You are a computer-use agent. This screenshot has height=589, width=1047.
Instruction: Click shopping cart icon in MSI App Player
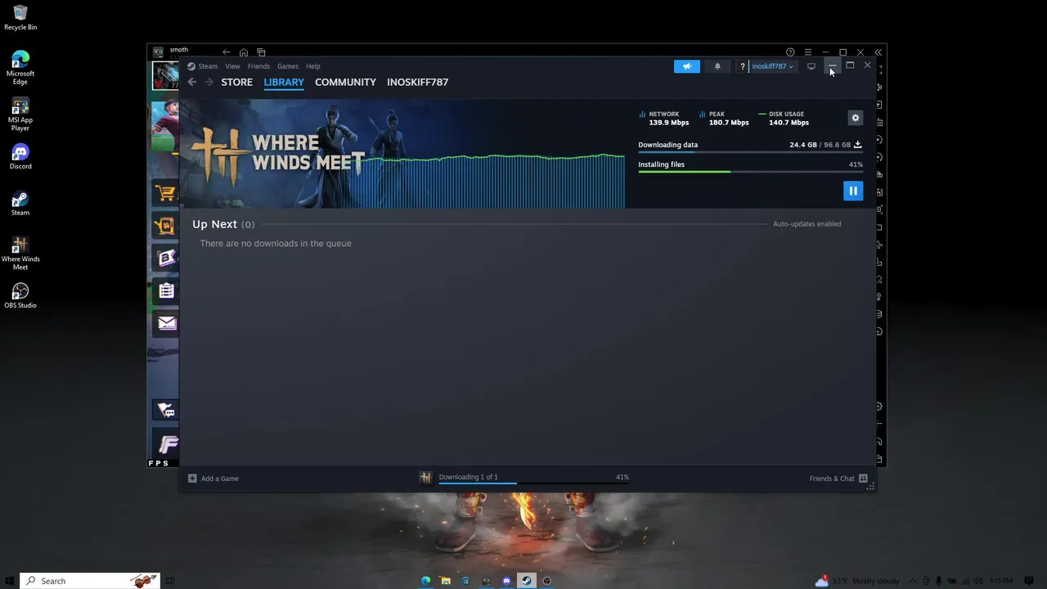pyautogui.click(x=166, y=194)
